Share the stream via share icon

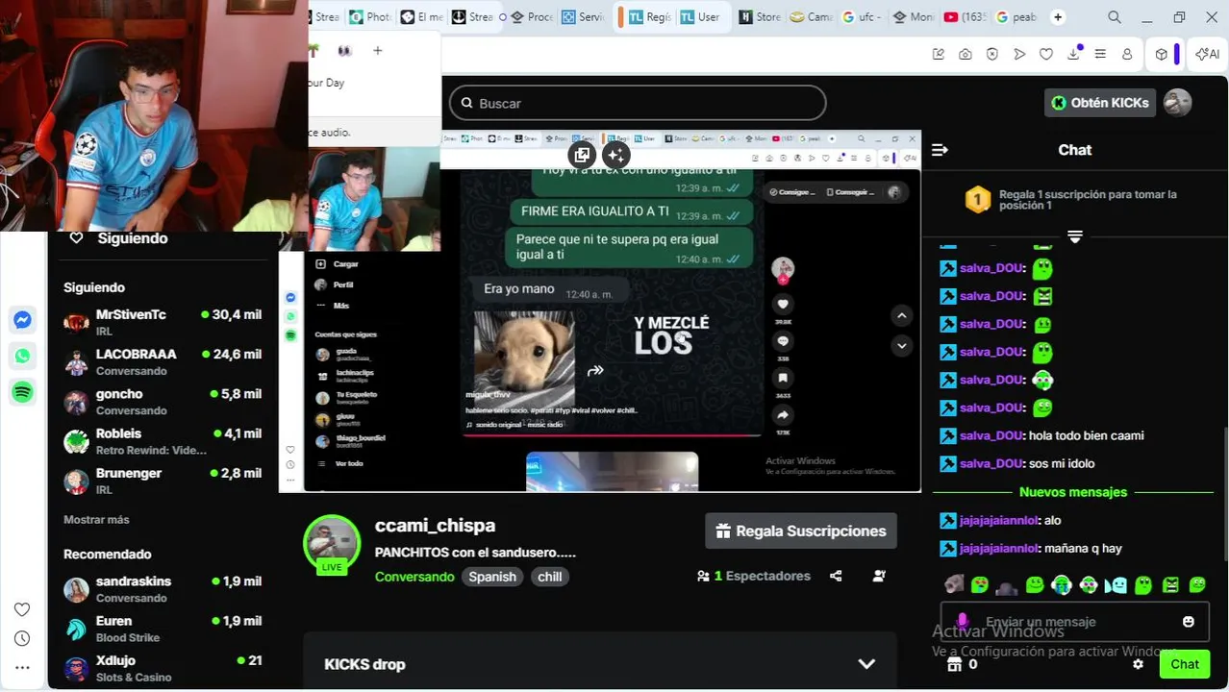coord(836,576)
